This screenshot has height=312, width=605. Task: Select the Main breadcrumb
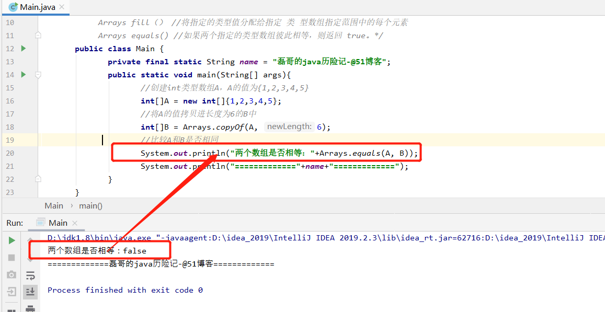(54, 205)
